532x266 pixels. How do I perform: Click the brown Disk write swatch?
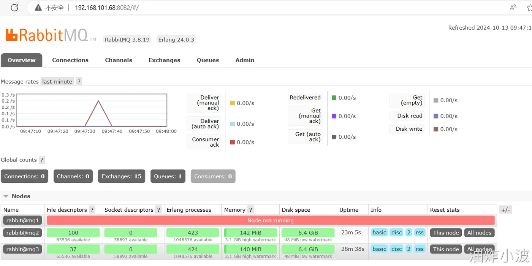(x=436, y=129)
